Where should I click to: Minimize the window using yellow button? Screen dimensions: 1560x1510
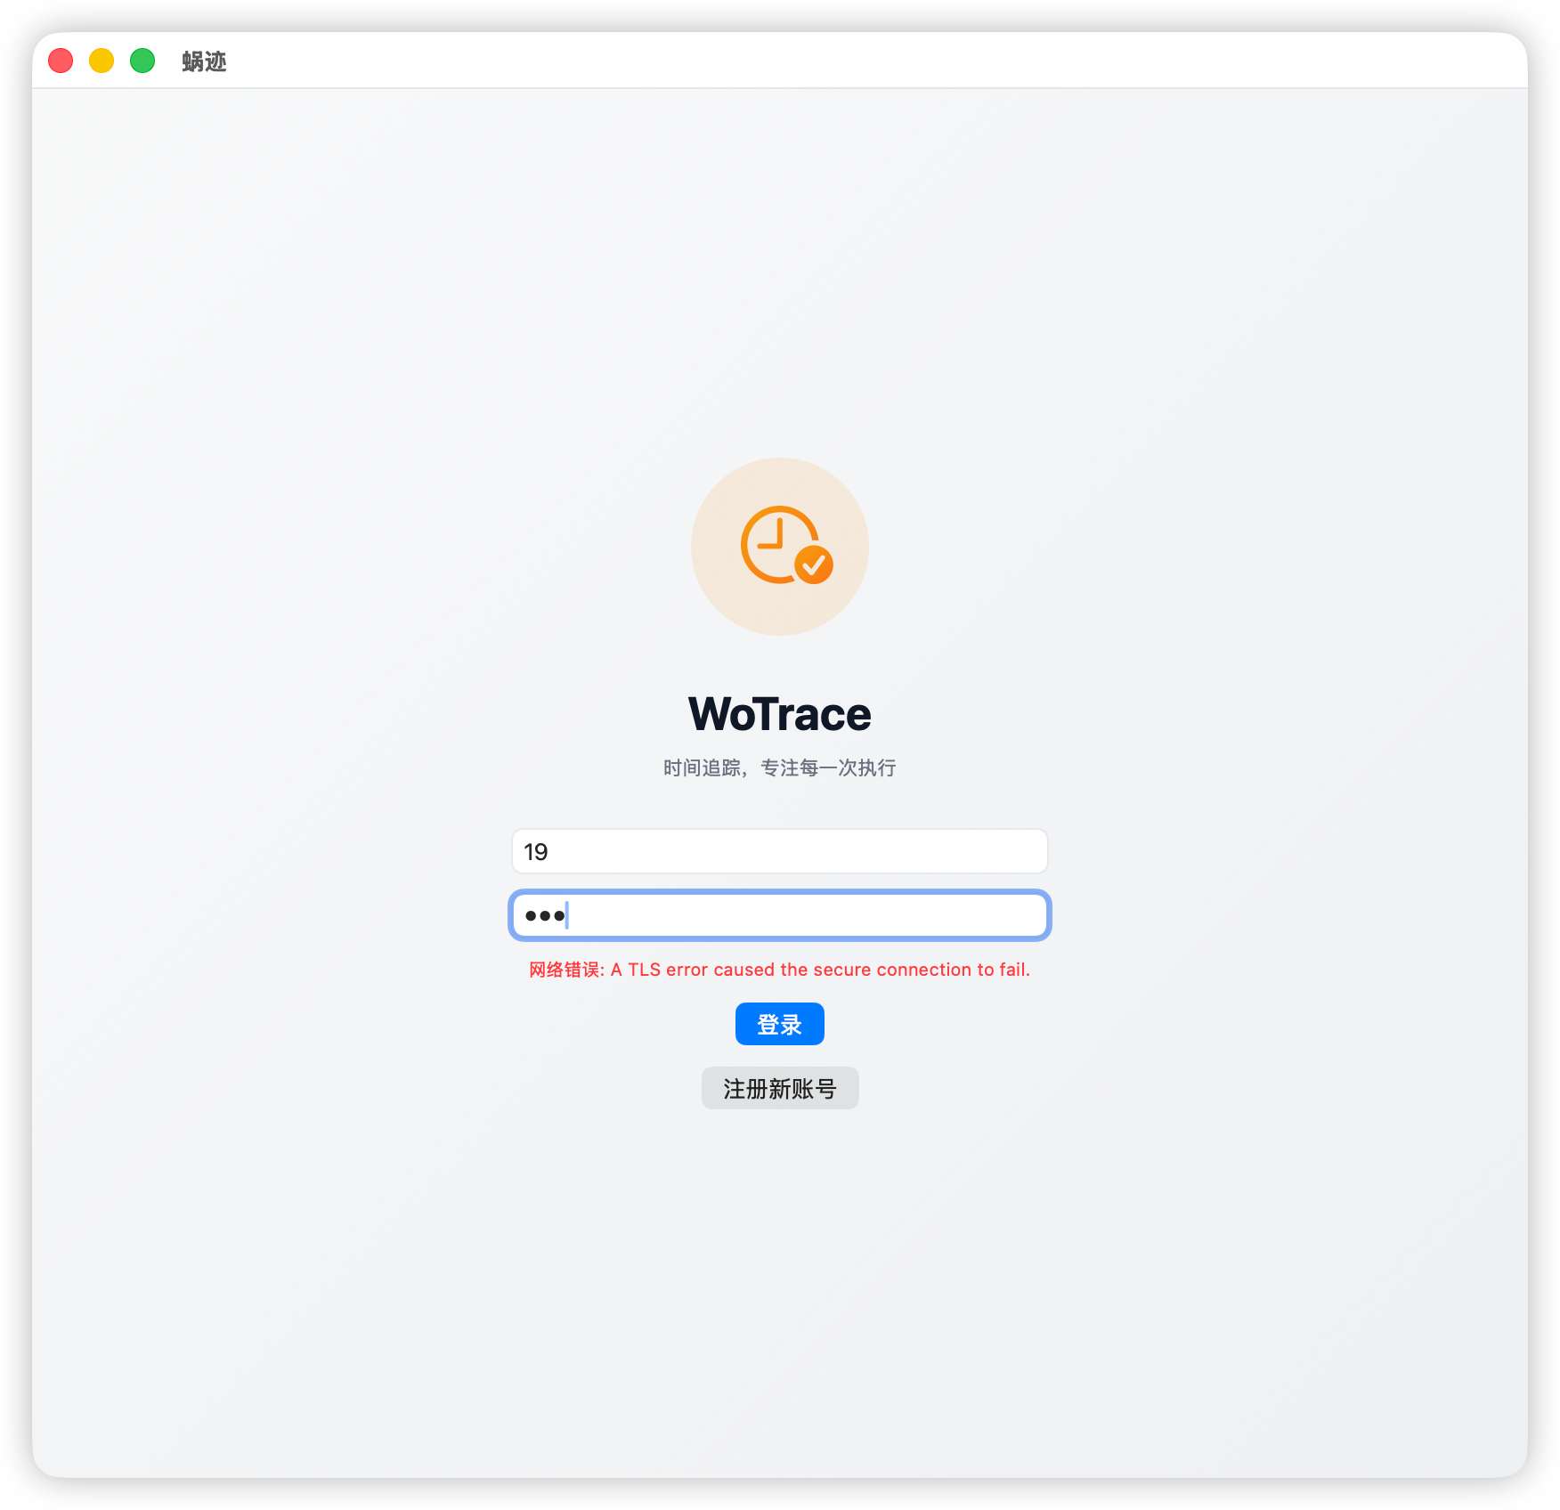[x=102, y=61]
